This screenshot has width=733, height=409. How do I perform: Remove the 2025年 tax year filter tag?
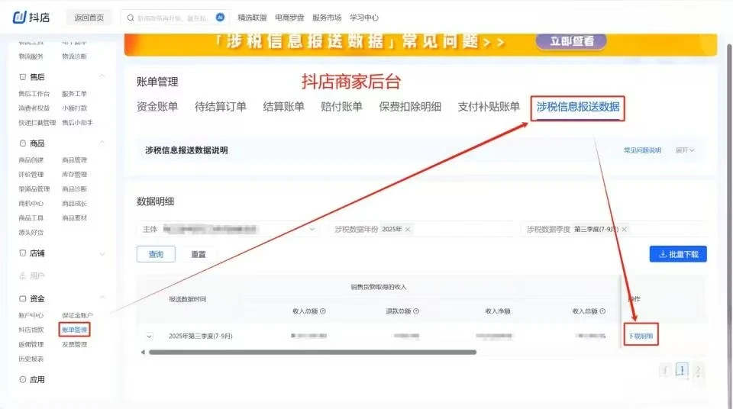point(408,229)
